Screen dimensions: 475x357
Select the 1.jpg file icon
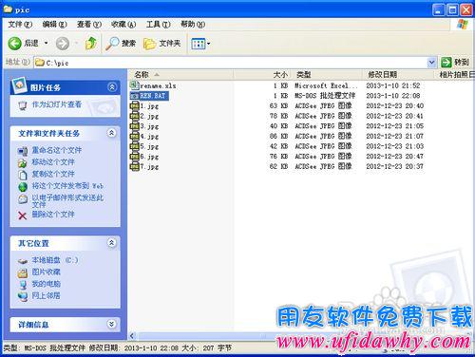click(135, 105)
